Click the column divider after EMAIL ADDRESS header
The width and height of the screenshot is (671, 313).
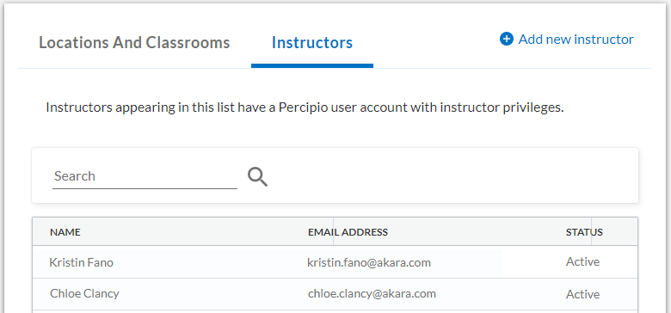pyautogui.click(x=334, y=231)
